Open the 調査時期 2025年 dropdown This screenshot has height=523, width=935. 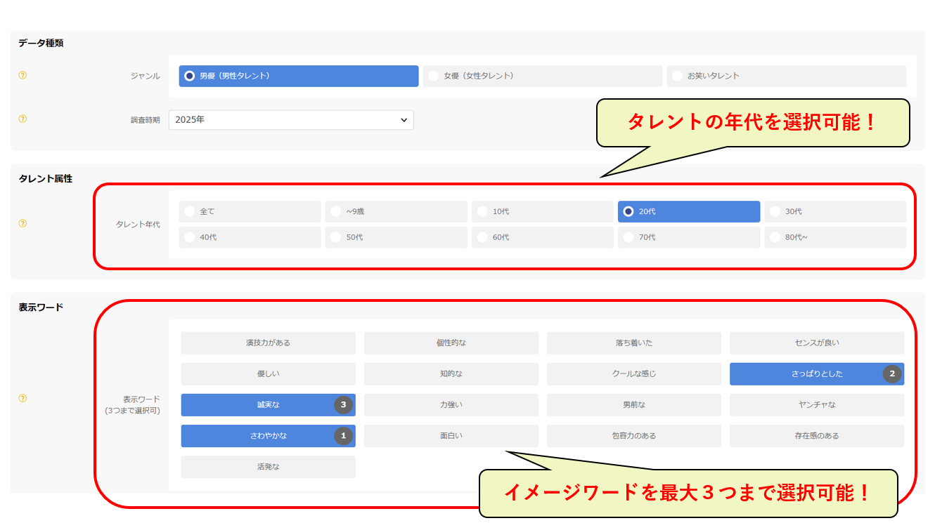pos(291,120)
